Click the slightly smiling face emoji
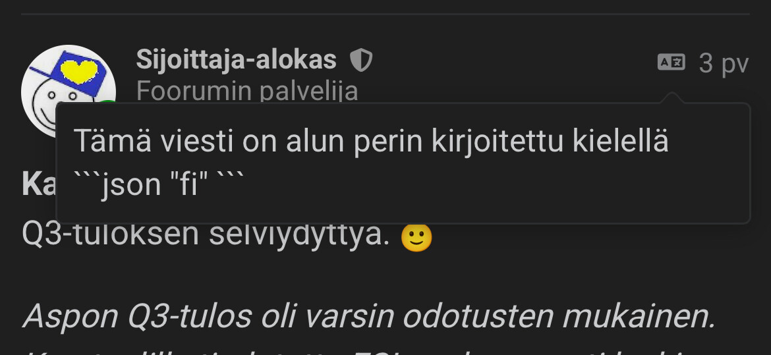 pos(416,237)
